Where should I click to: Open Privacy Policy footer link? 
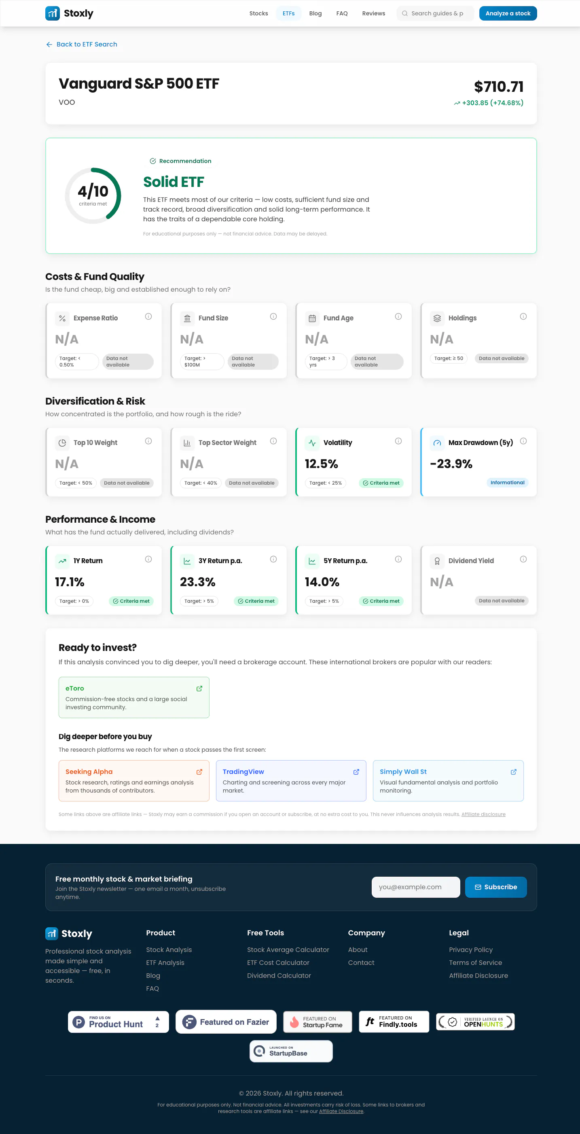click(x=470, y=950)
